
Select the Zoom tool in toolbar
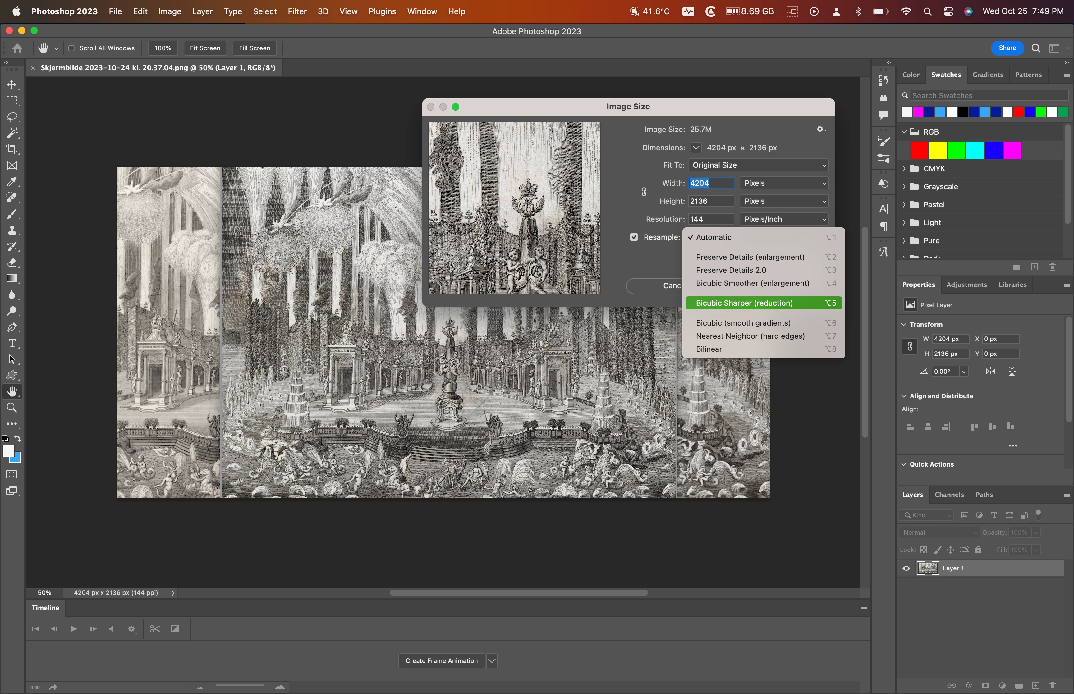coord(12,408)
